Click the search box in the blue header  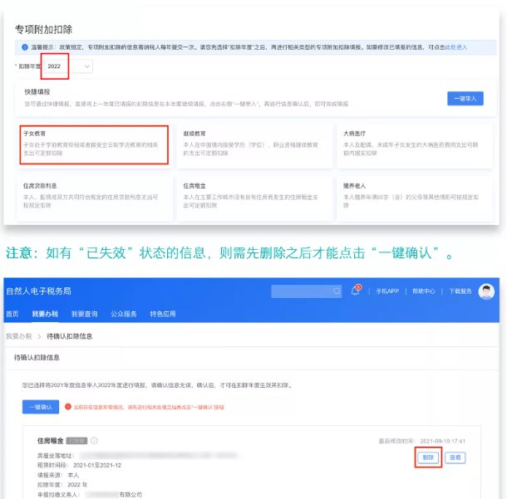[306, 291]
